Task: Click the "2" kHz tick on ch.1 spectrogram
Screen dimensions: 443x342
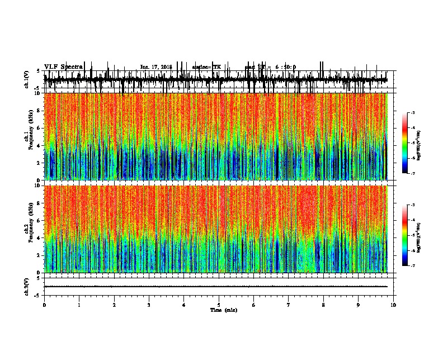Action: [x=39, y=163]
